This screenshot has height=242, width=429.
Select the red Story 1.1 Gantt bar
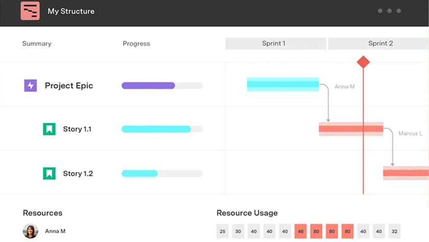click(351, 129)
